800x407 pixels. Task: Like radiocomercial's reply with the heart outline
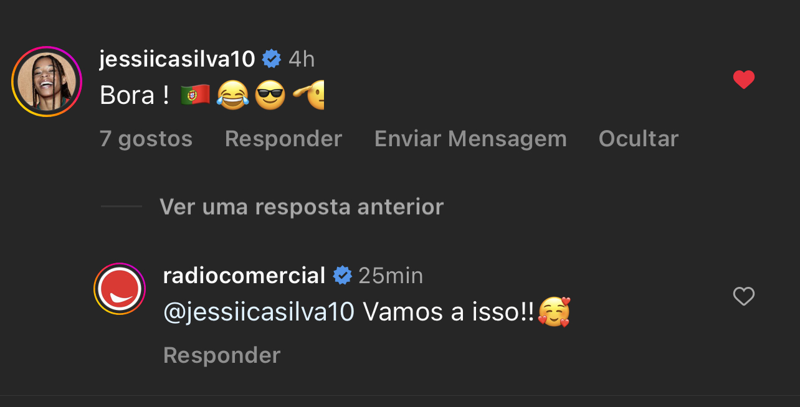[x=743, y=296]
